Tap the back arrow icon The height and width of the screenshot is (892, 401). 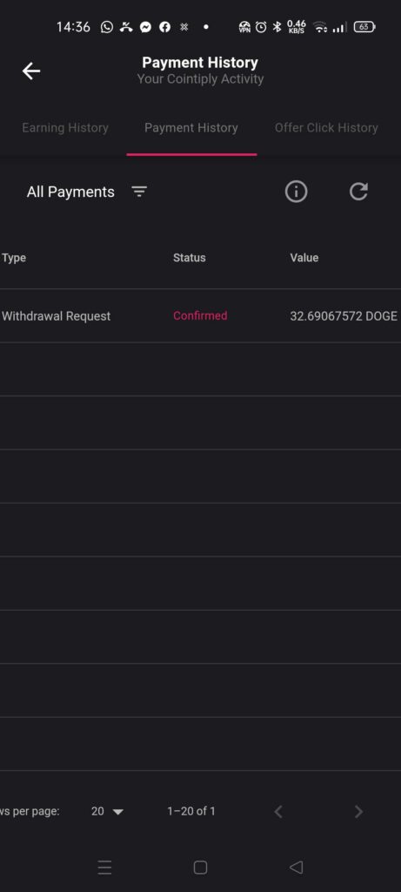[31, 71]
